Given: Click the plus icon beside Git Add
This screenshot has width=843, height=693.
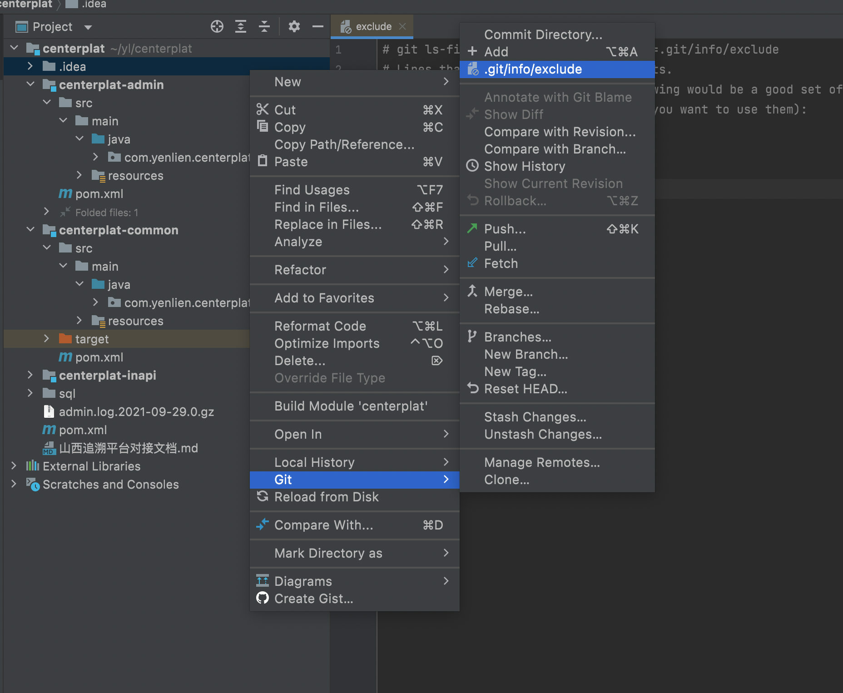Looking at the screenshot, I should 472,51.
